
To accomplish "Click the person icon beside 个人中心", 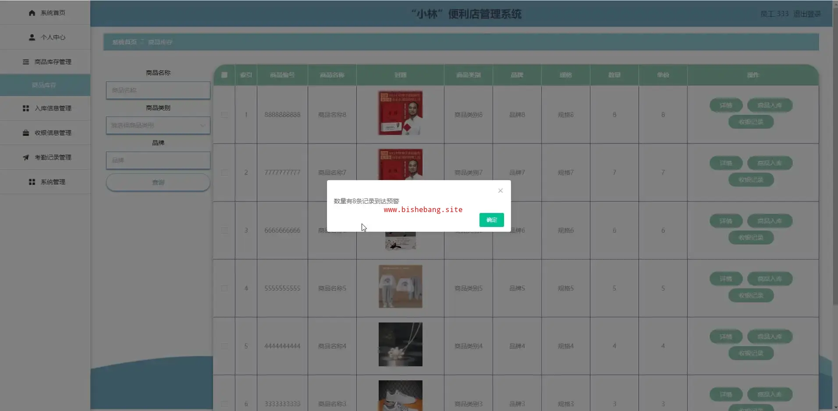I will tap(32, 38).
